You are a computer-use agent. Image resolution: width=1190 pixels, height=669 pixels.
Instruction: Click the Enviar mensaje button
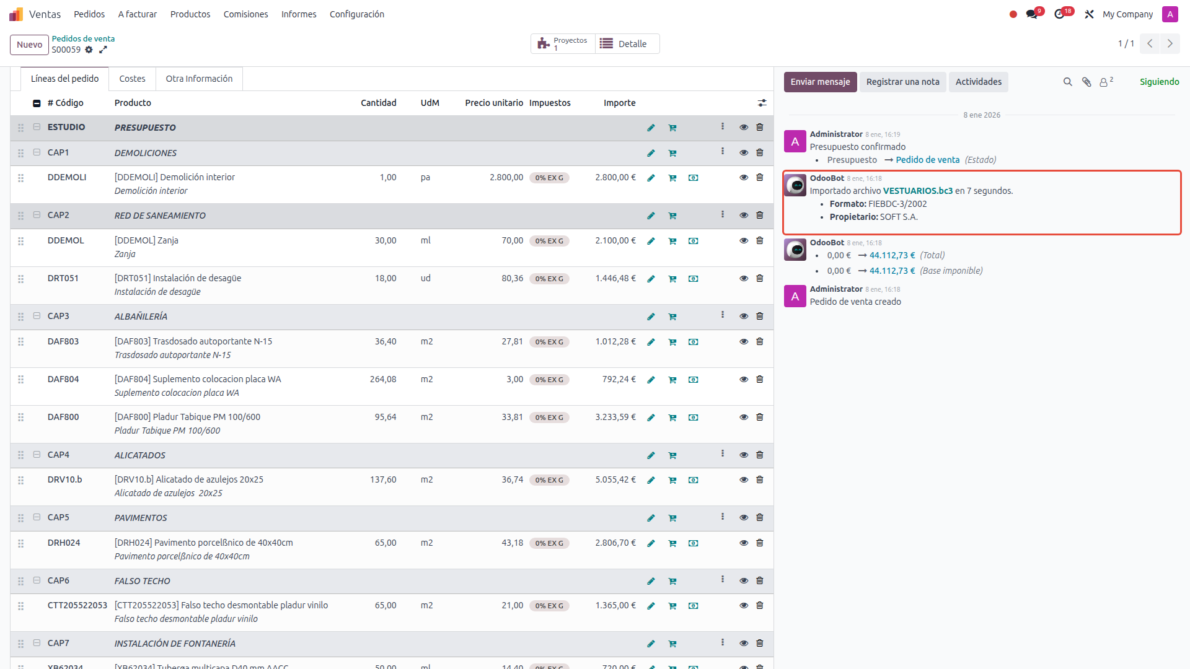click(820, 82)
